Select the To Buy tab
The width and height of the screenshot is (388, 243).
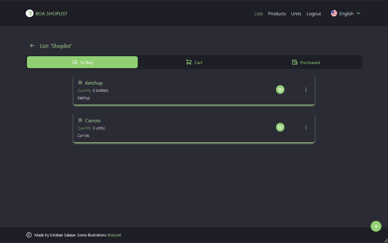pyautogui.click(x=82, y=62)
